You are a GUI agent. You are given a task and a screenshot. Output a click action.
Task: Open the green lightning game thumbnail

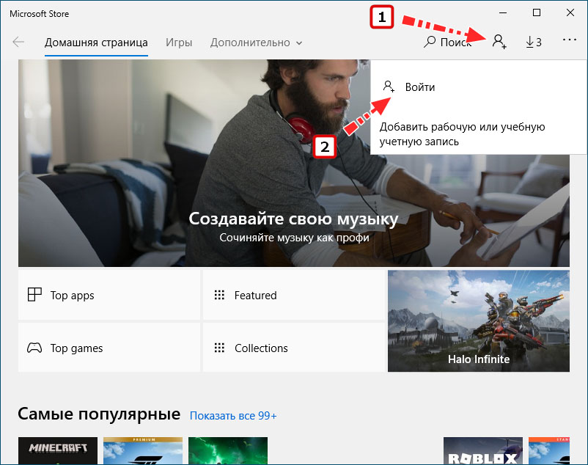(x=228, y=450)
